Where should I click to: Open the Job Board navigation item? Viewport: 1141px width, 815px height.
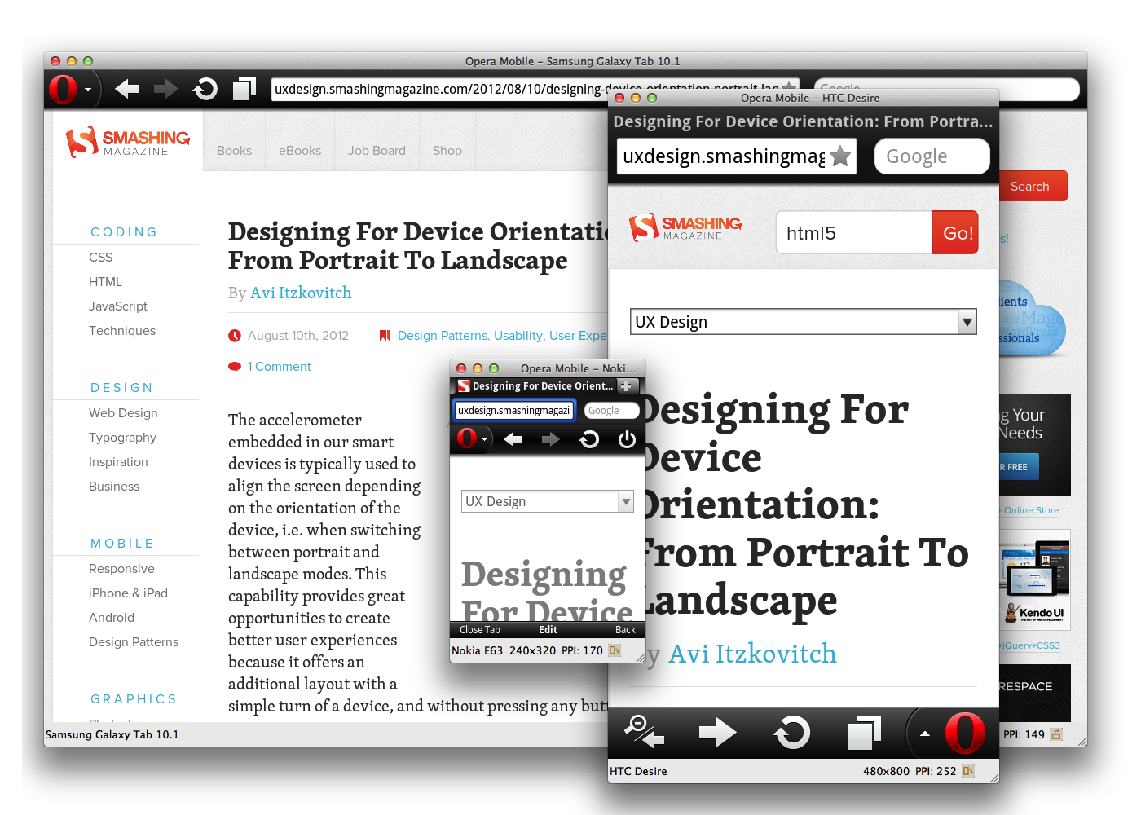click(377, 151)
